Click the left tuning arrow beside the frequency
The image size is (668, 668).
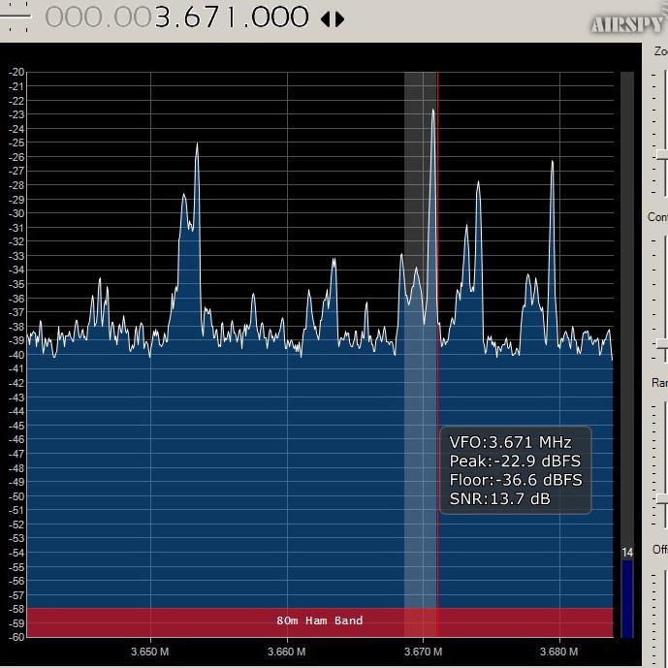pyautogui.click(x=326, y=19)
